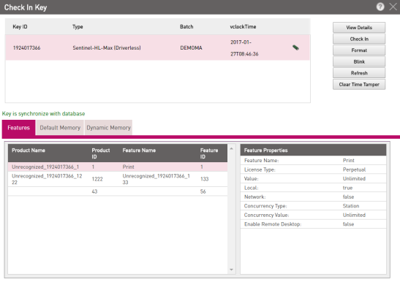Click the Feature Properties panel header
This screenshot has width=400, height=282.
click(x=313, y=150)
